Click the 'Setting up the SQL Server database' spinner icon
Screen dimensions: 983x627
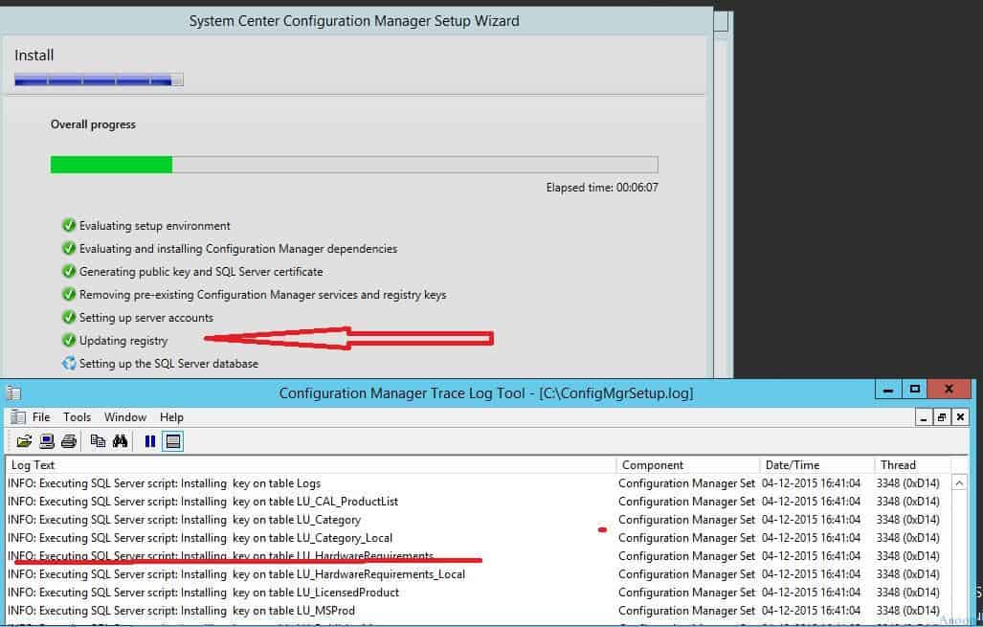tap(69, 363)
